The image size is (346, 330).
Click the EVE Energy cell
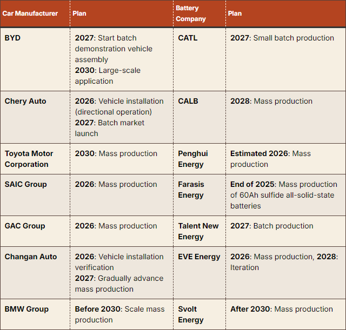[x=199, y=257]
